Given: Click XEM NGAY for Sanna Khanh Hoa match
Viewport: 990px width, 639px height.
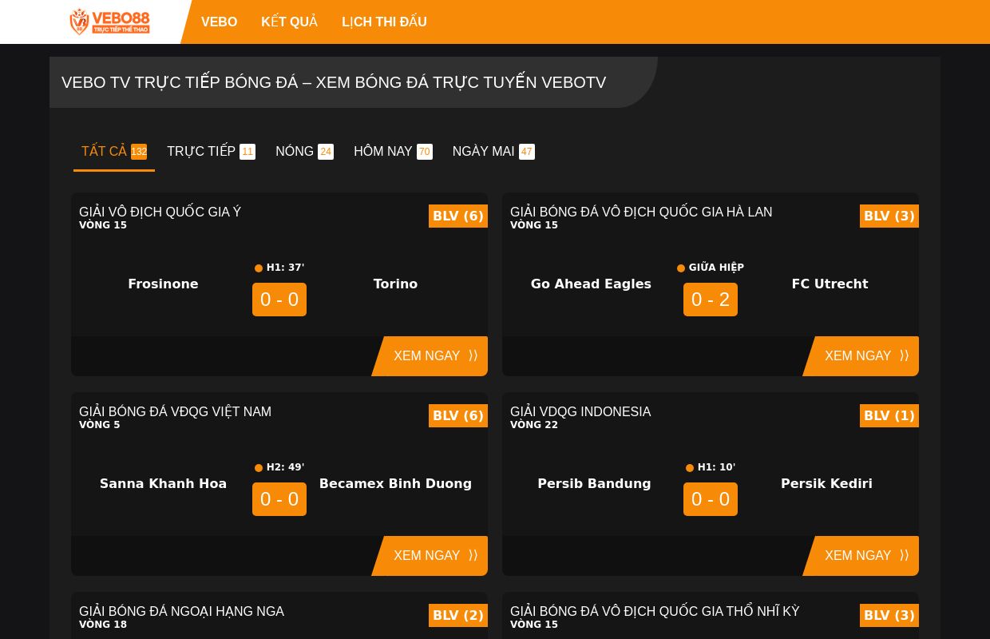Looking at the screenshot, I should tap(434, 556).
